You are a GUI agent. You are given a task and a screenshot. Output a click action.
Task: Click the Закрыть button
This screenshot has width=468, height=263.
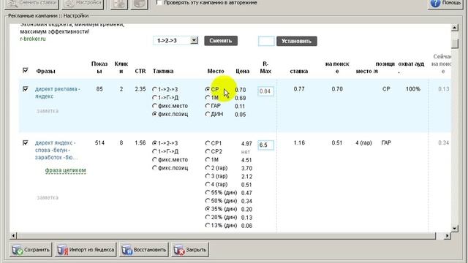190,250
